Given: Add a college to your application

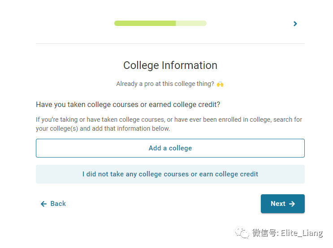Looking at the screenshot, I should click(170, 148).
